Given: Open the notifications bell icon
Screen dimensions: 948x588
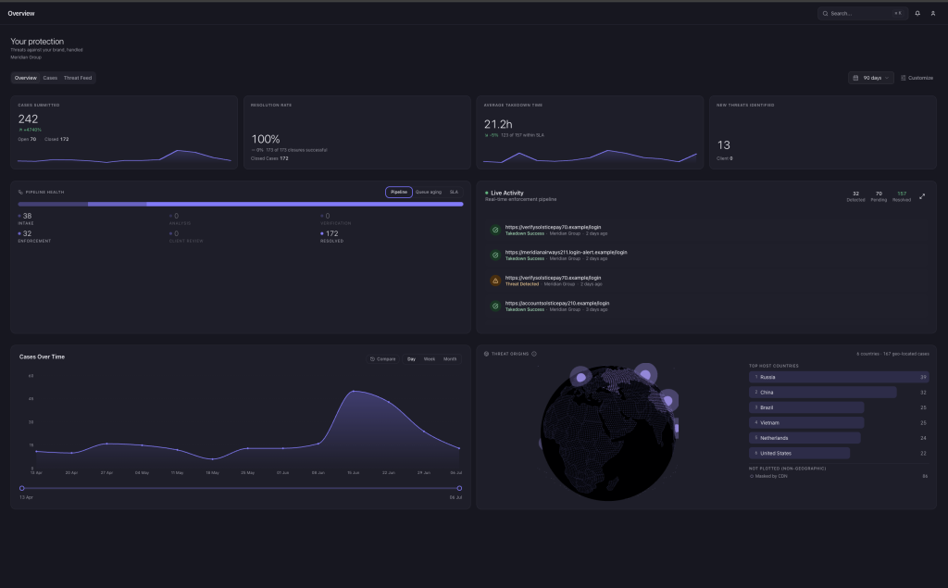Looking at the screenshot, I should click(917, 13).
